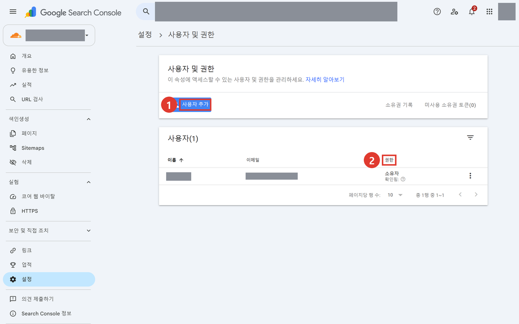Screen dimensions: 519x324
Task: Open the property selector dropdown
Action: pyautogui.click(x=49, y=35)
